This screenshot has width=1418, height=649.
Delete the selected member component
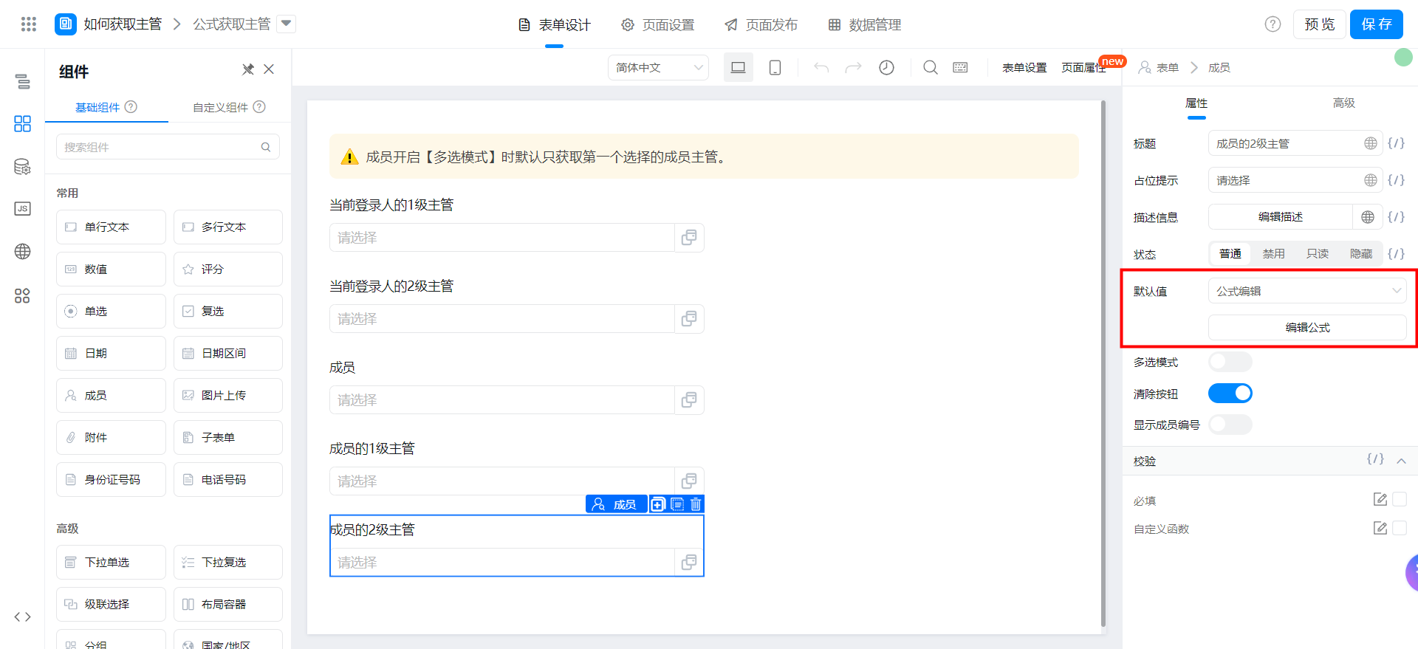tap(696, 504)
